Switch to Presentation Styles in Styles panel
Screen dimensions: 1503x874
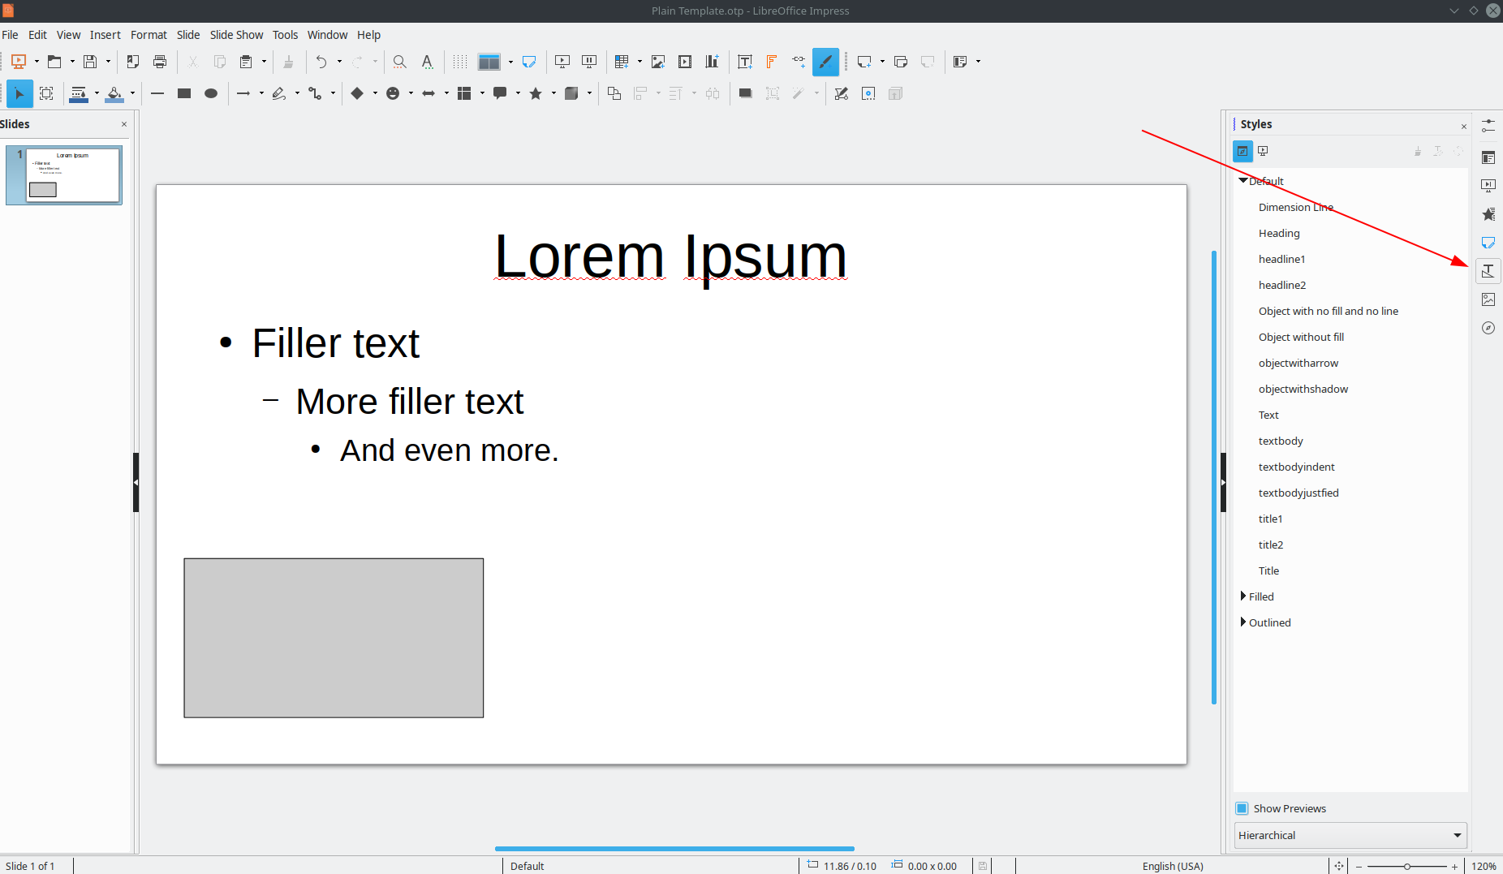[1263, 151]
